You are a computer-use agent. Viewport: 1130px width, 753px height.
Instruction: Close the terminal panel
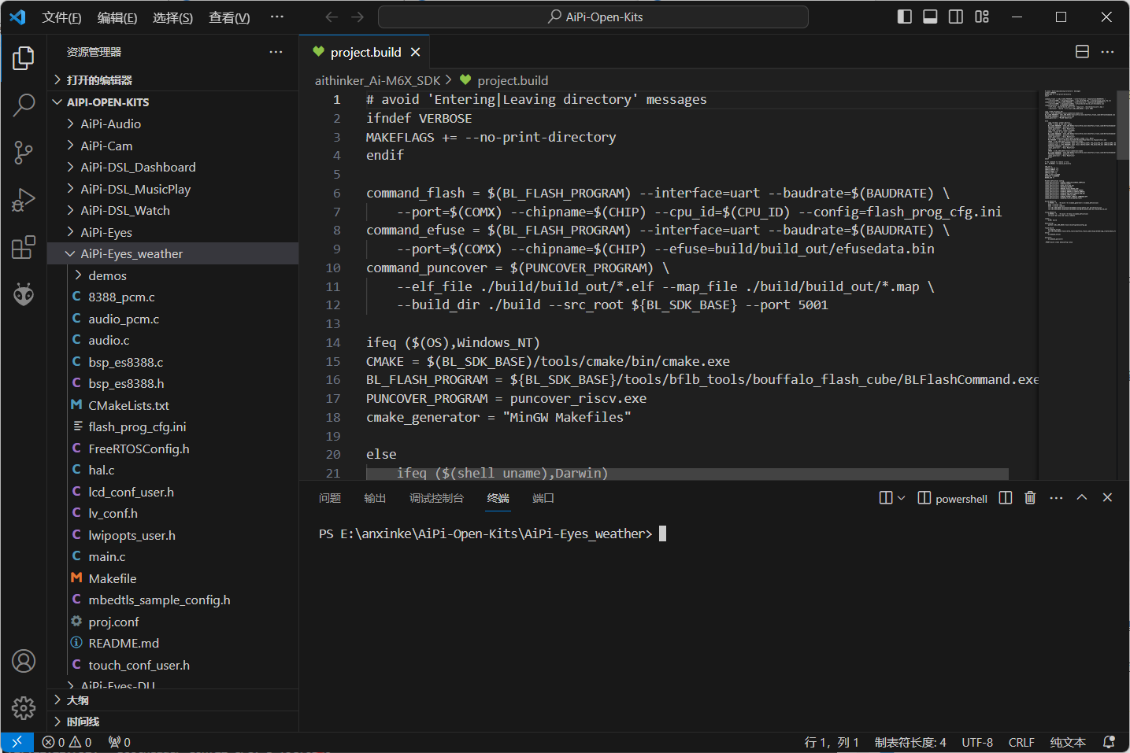click(1107, 498)
